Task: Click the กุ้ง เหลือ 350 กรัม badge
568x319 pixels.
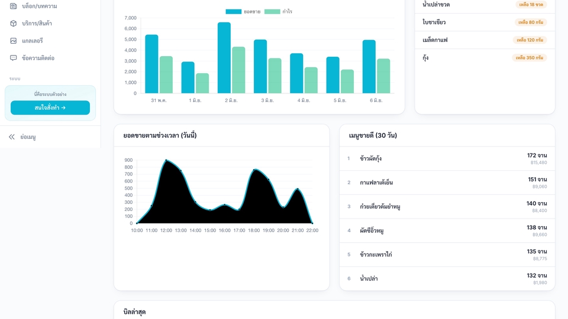Action: 529,57
